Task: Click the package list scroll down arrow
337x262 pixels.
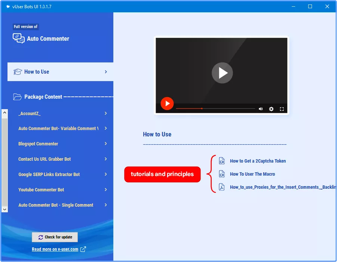Action: 5,209
